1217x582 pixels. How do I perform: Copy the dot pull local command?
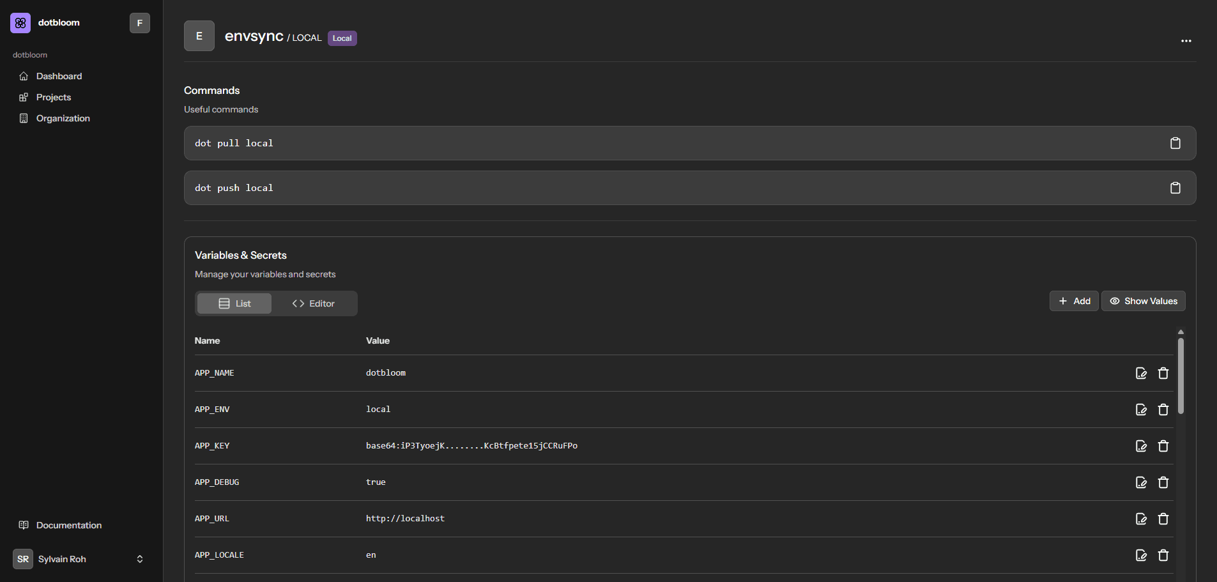point(1175,143)
